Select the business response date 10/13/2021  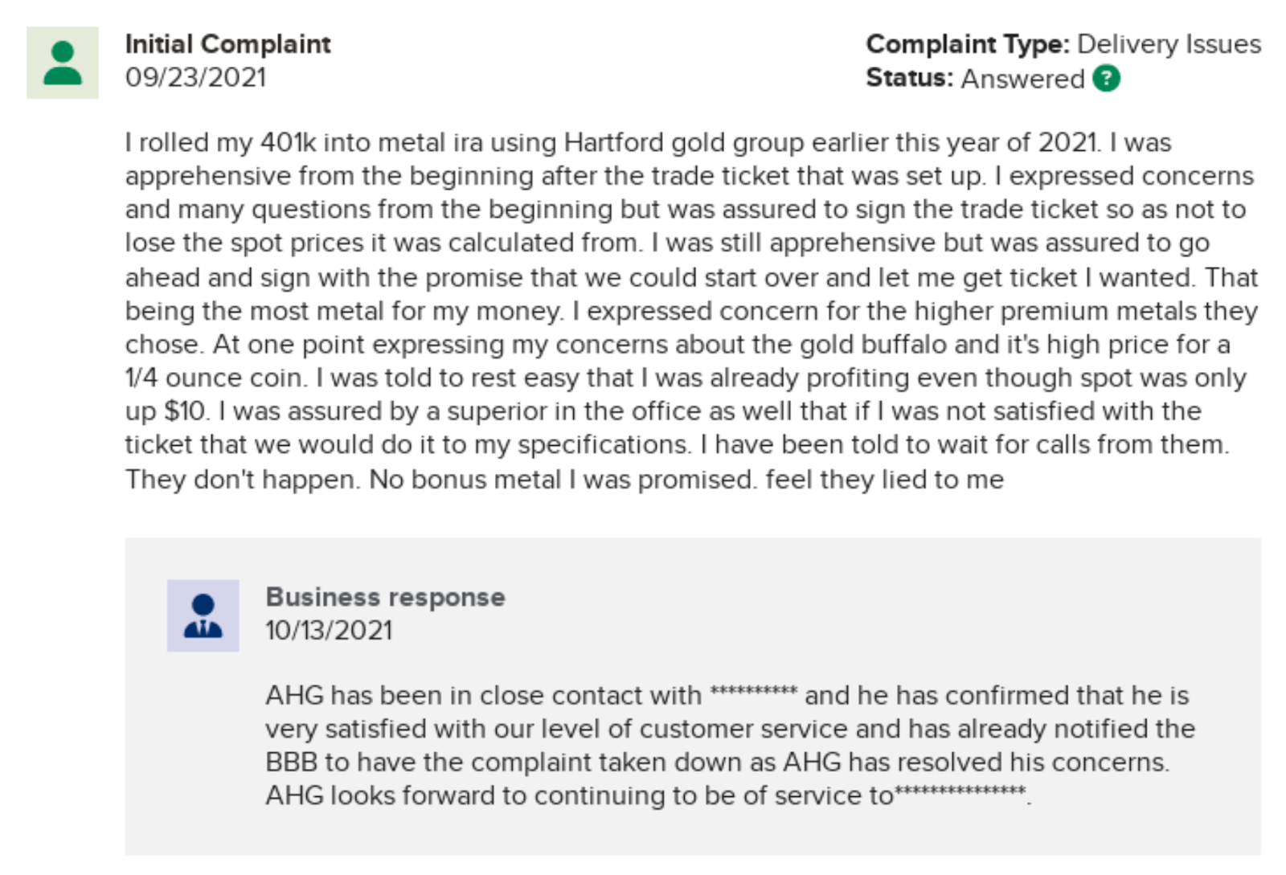(329, 631)
